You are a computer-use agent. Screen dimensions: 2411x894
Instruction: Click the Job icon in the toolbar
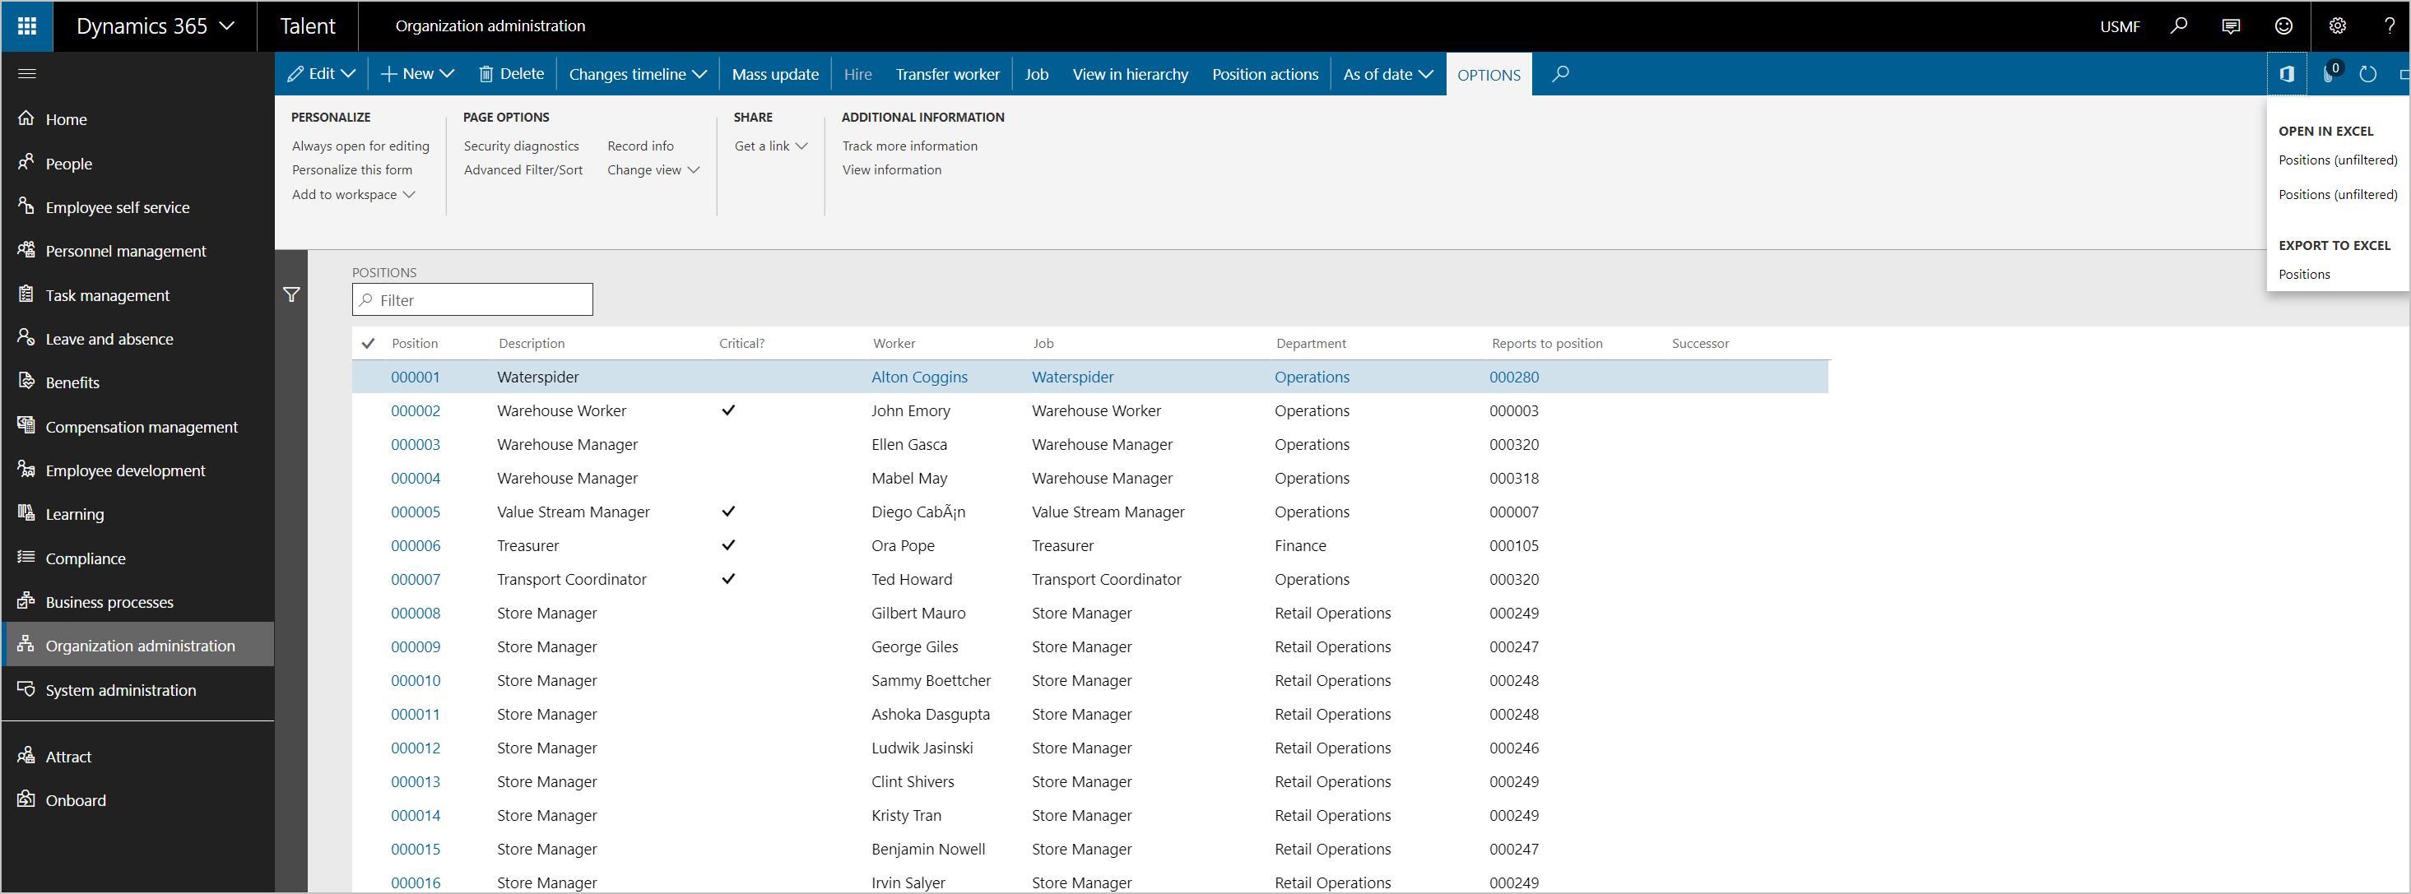point(1035,74)
